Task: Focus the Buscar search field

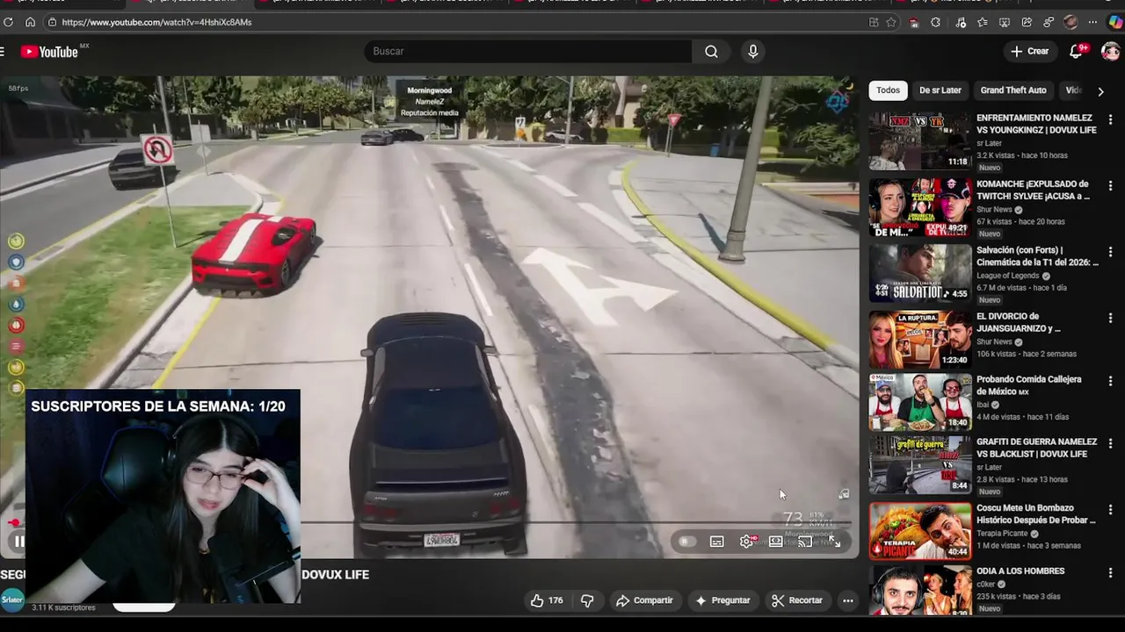Action: (527, 52)
